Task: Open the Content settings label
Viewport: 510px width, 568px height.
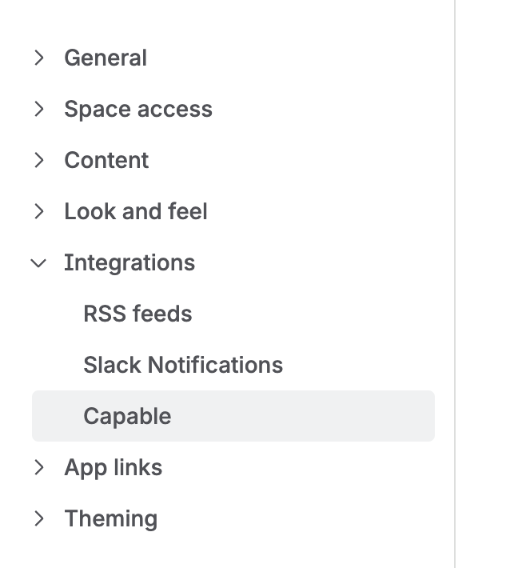Action: (x=106, y=160)
